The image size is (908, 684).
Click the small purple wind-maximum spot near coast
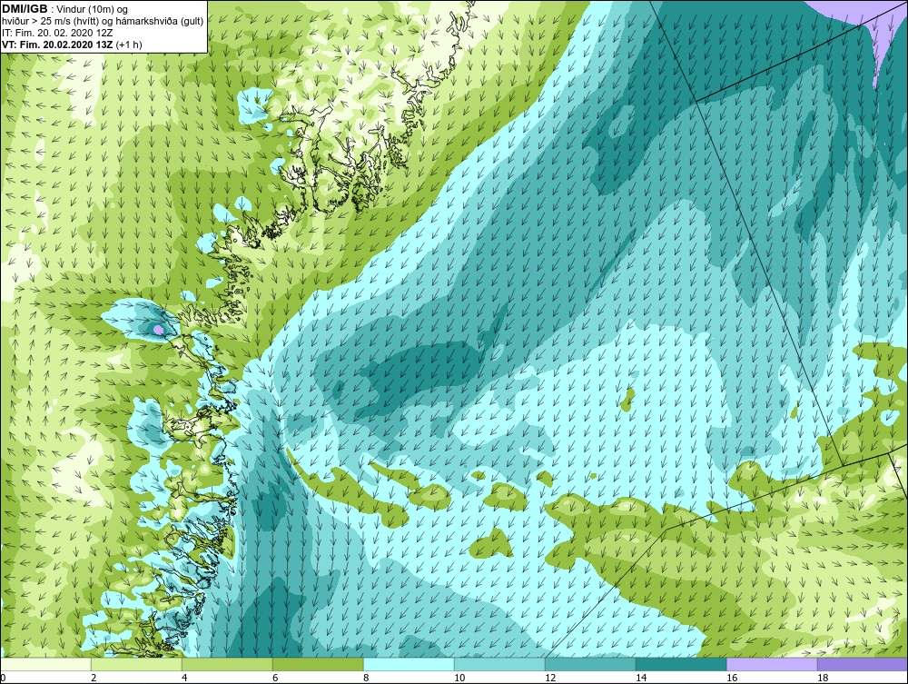pyautogui.click(x=158, y=330)
